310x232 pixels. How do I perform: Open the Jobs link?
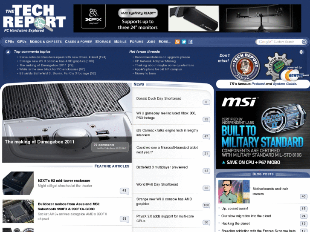click(x=151, y=42)
